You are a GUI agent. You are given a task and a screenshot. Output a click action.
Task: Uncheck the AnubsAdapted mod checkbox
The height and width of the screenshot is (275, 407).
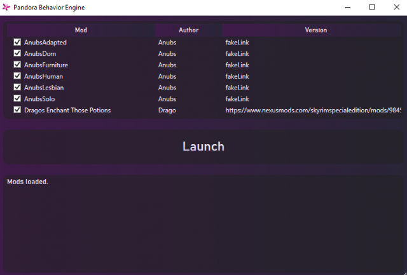[17, 42]
